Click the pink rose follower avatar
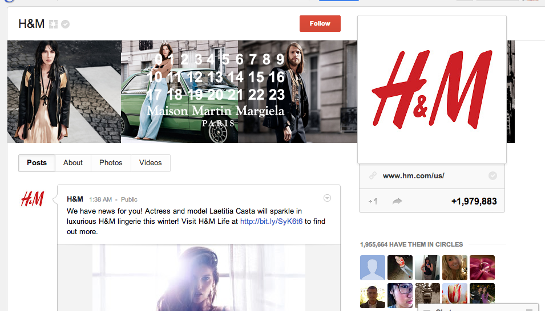This screenshot has height=311, width=545. (482, 268)
